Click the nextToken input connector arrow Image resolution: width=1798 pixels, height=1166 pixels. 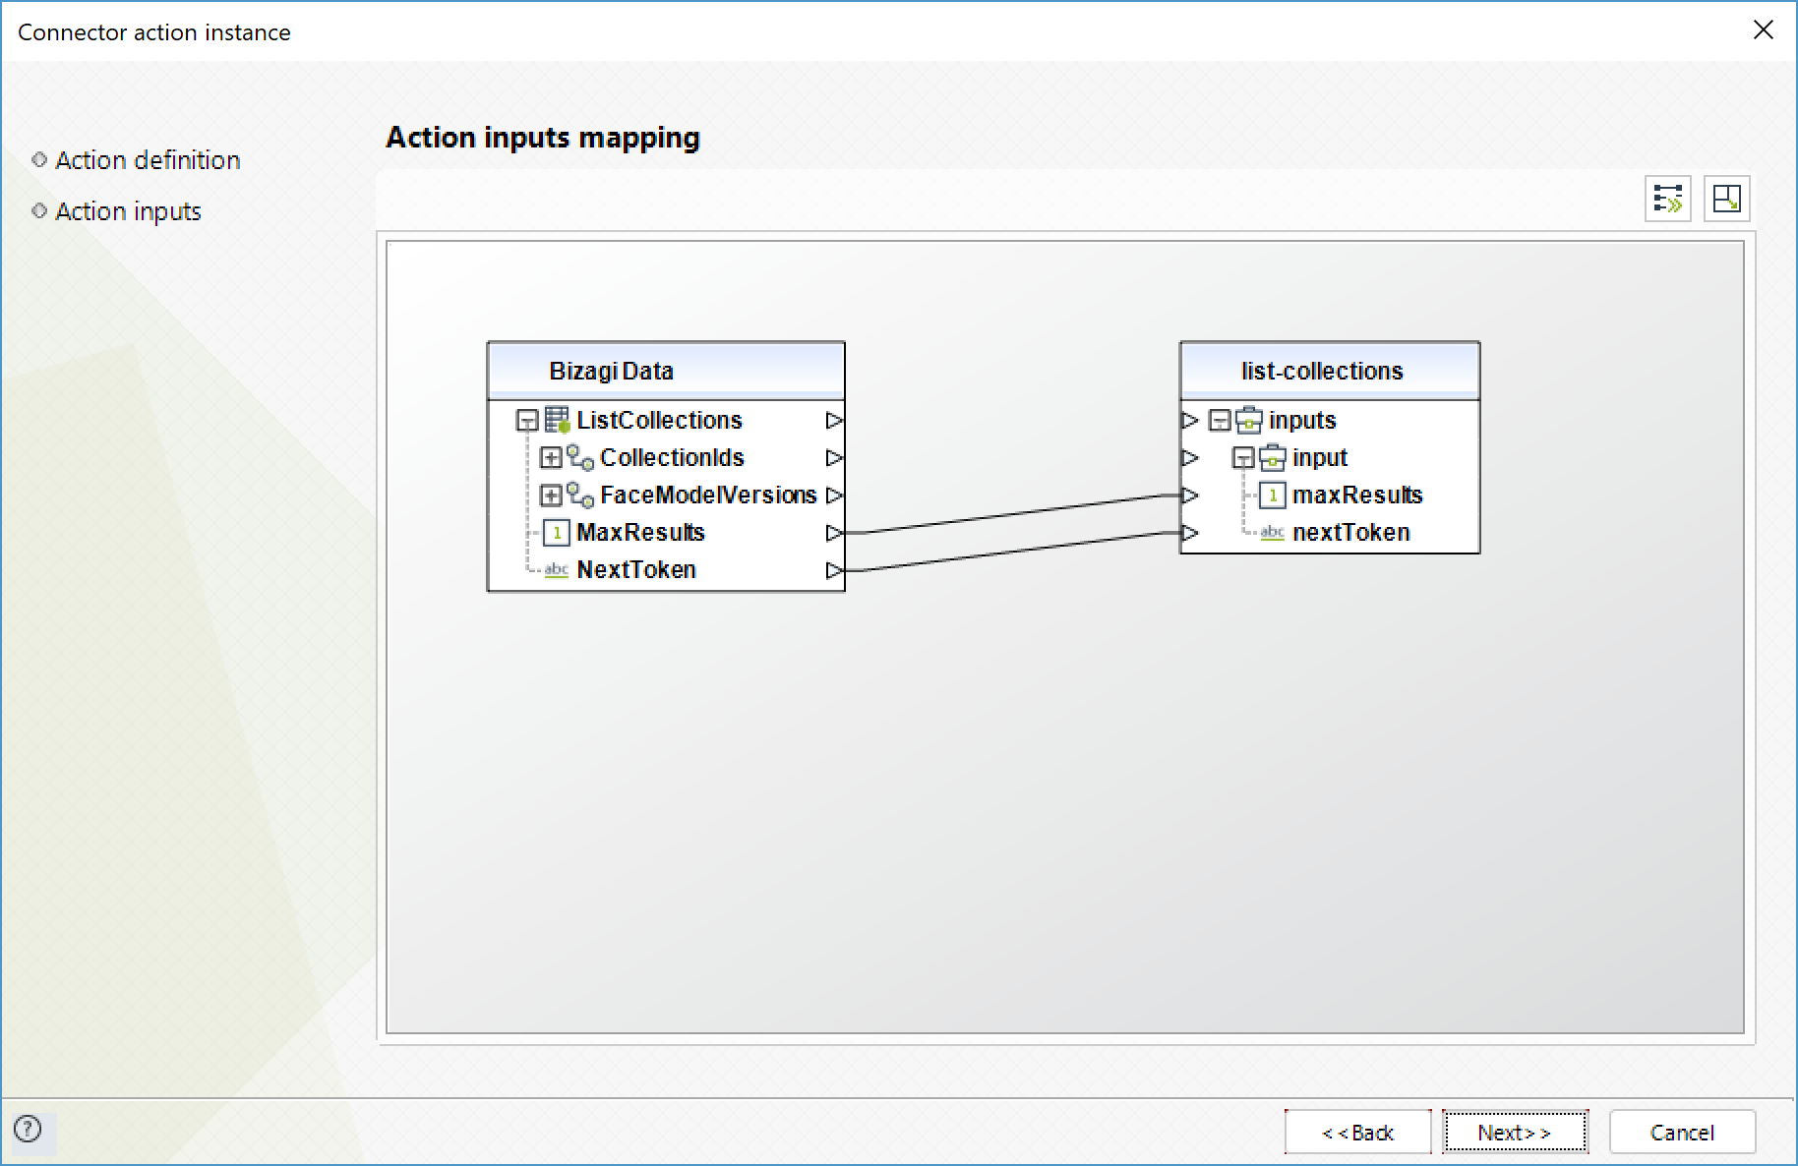click(1190, 533)
